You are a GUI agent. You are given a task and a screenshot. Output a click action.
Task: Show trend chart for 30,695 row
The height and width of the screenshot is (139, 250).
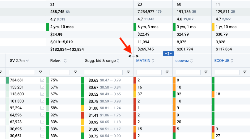42,129
